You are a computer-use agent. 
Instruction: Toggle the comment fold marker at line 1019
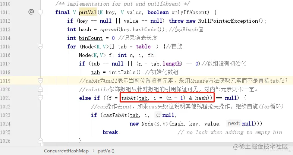40,81
